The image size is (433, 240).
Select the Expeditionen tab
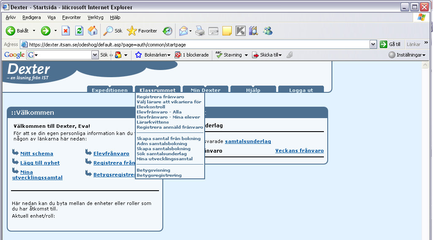pos(110,90)
